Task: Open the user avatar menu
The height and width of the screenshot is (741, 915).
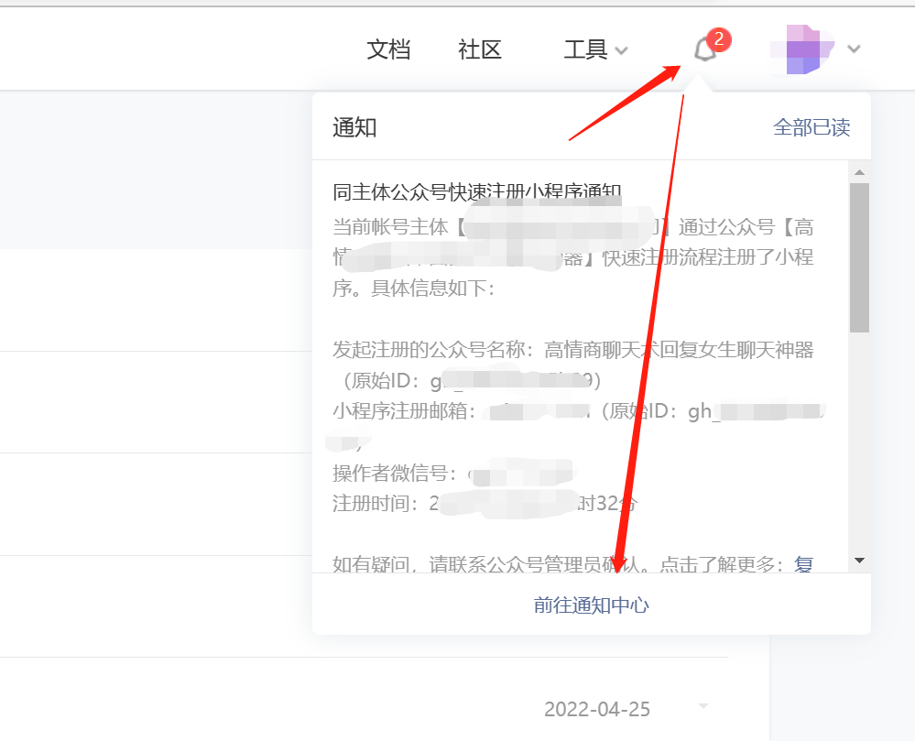Action: tap(802, 49)
